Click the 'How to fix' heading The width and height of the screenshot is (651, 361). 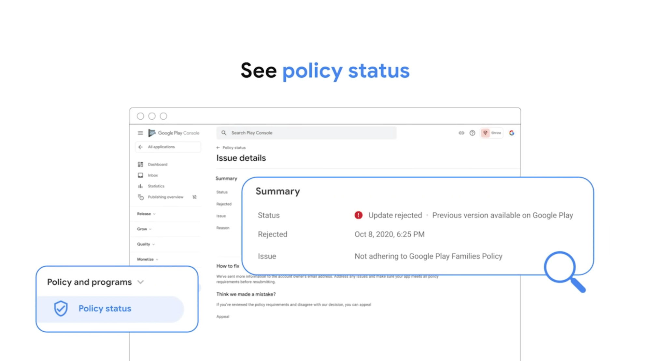(x=228, y=266)
